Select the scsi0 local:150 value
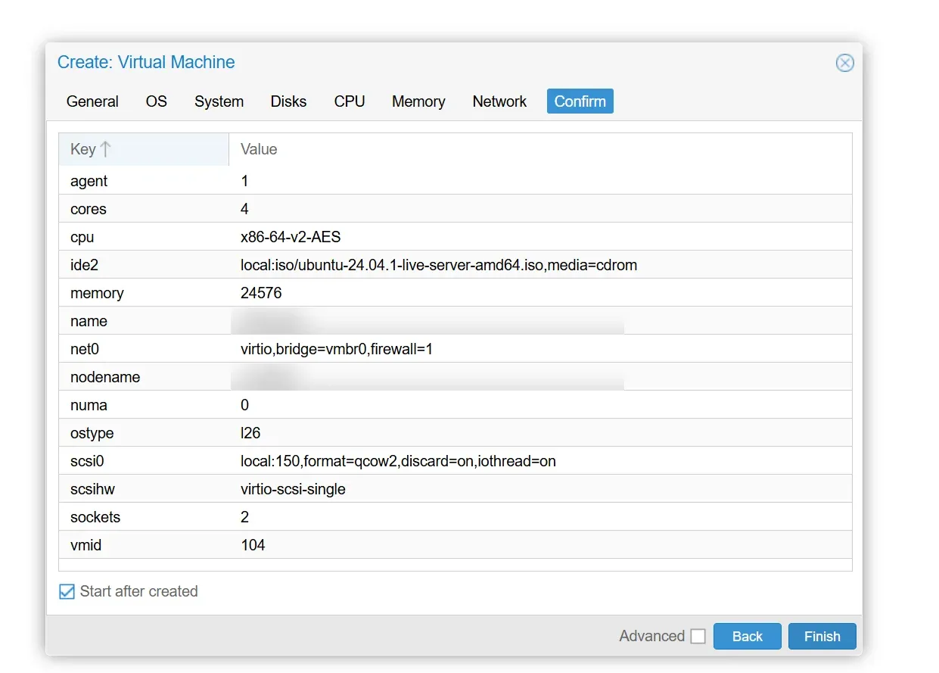 click(398, 461)
